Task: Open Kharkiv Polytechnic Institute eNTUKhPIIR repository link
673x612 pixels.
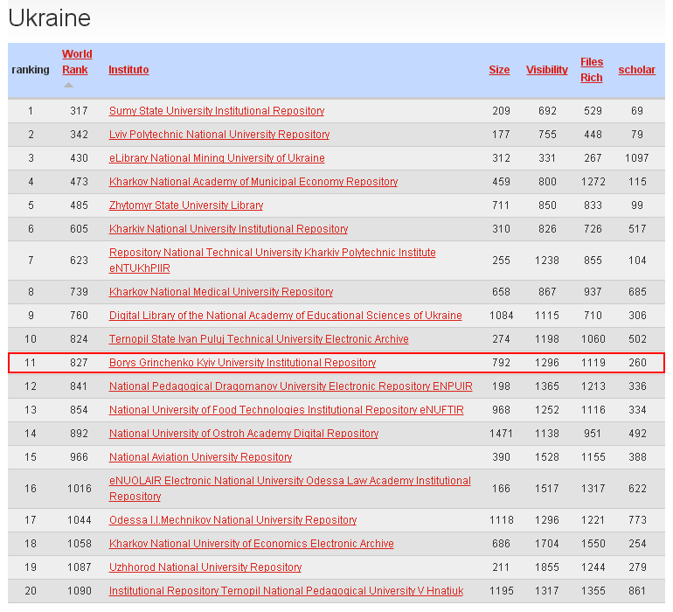Action: coord(272,261)
